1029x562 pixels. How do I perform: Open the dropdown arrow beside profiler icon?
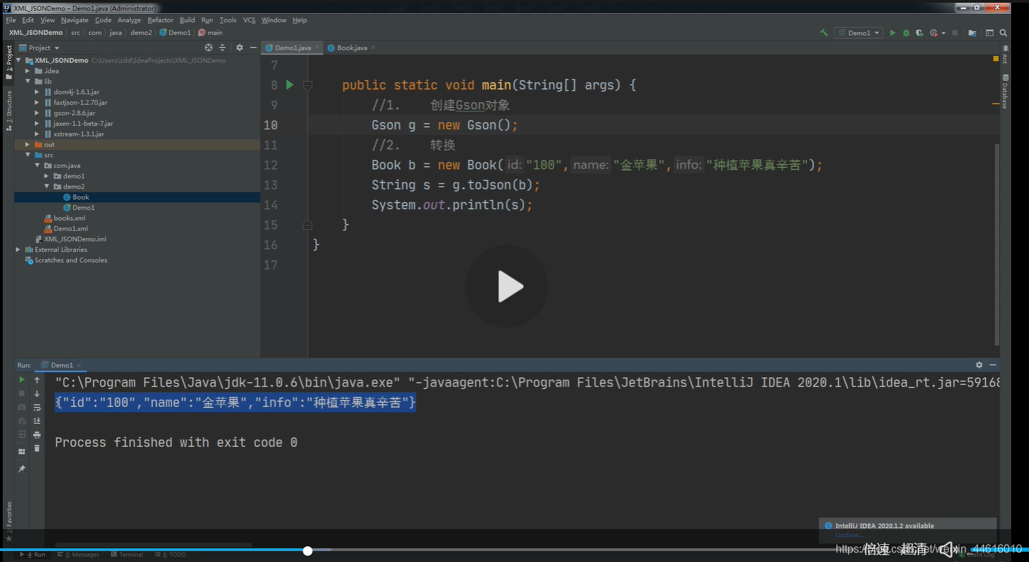click(x=943, y=33)
